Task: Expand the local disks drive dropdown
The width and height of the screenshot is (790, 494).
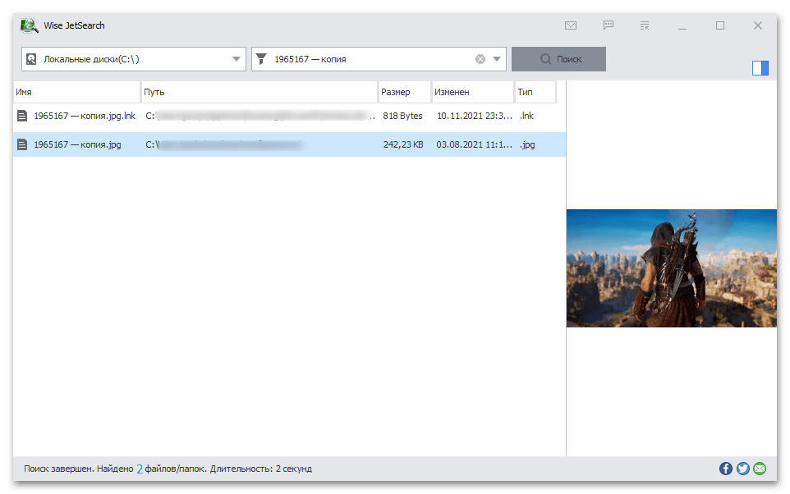Action: click(x=237, y=59)
